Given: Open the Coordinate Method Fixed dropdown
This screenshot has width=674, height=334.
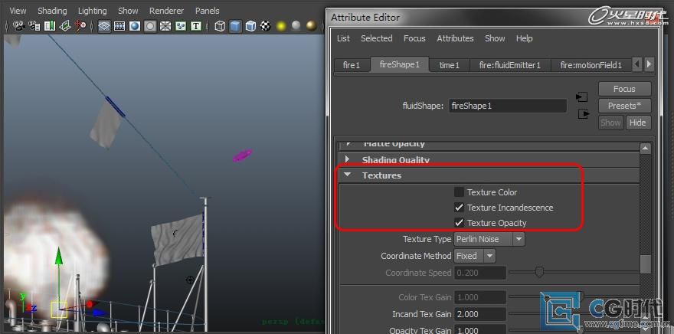Looking at the screenshot, I should click(x=475, y=256).
